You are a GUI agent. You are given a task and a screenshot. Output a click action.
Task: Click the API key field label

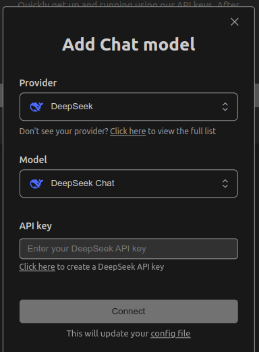click(x=36, y=226)
